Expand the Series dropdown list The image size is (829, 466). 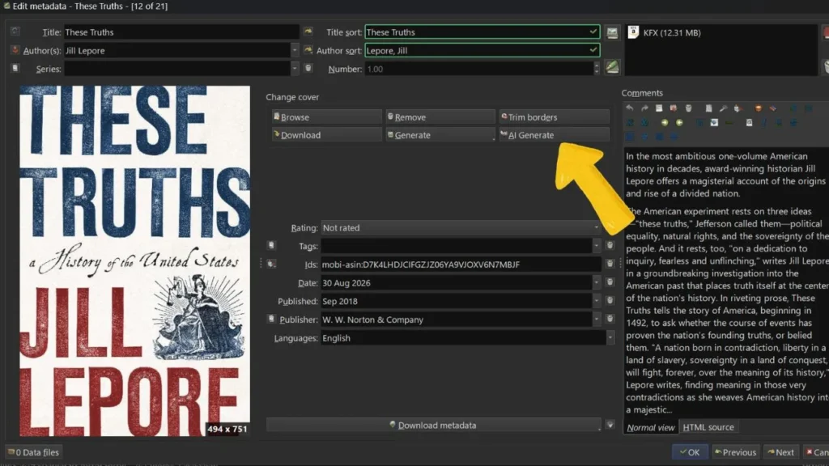[x=295, y=68]
